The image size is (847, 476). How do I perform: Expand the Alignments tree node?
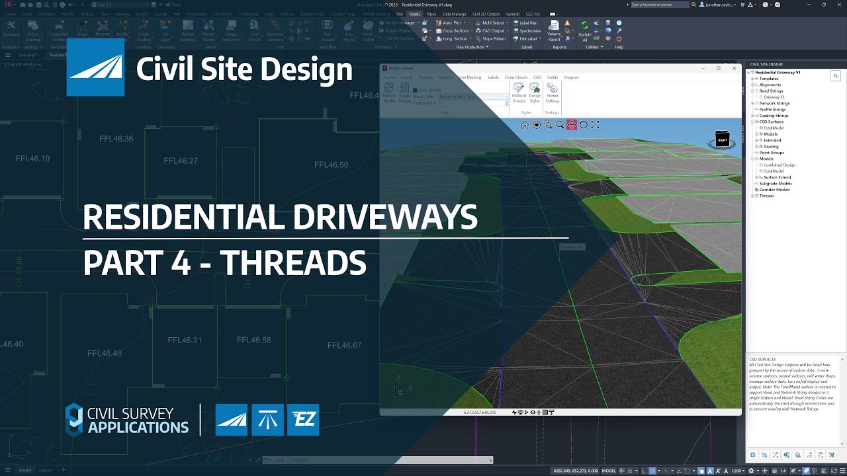(x=754, y=85)
